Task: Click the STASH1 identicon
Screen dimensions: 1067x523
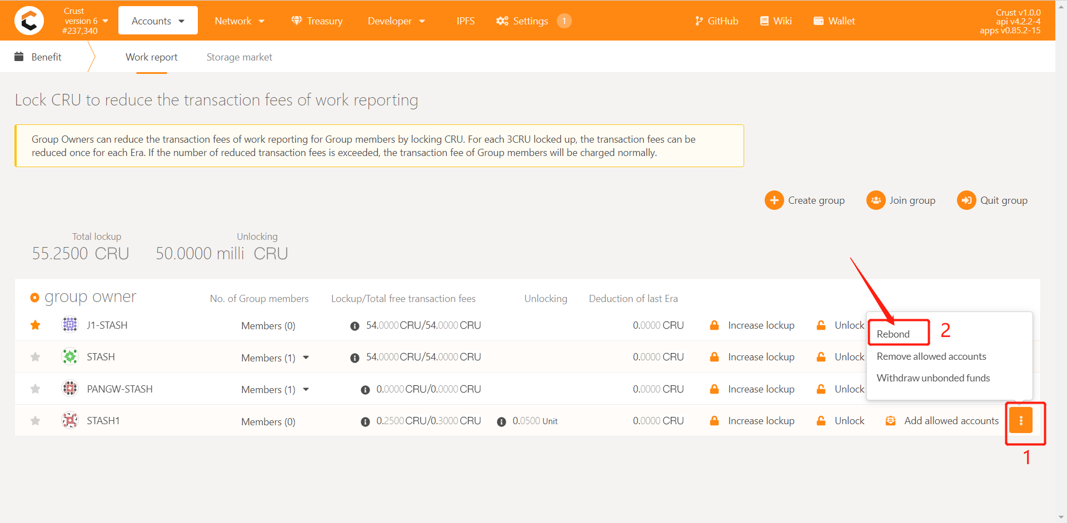Action: click(69, 420)
